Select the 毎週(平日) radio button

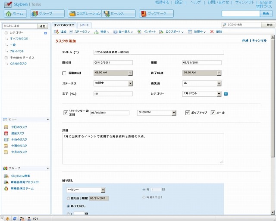[x=144, y=197]
